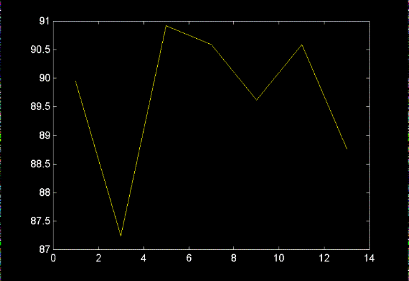Click the x-axis tick label 10
Viewport: 409px width, 281px height.
coord(279,258)
